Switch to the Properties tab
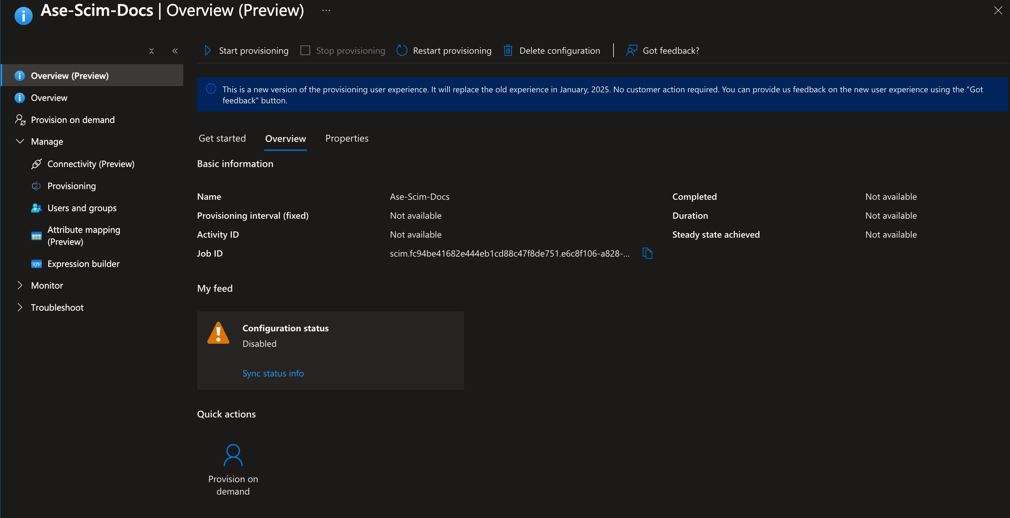1010x518 pixels. 347,138
